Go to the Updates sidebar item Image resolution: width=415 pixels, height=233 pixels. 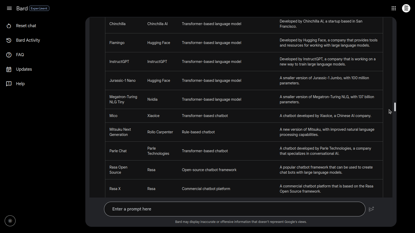[24, 69]
